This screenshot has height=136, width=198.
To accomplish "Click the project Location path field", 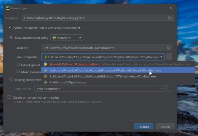I will 98,18.
